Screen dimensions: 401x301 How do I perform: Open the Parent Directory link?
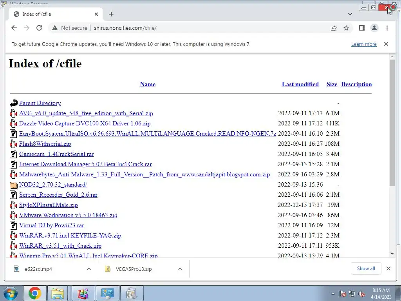coord(40,103)
